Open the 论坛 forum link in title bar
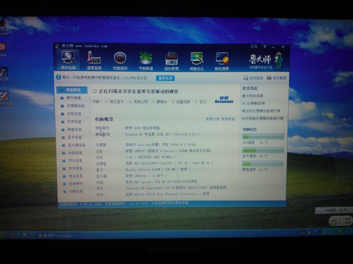 (254, 46)
